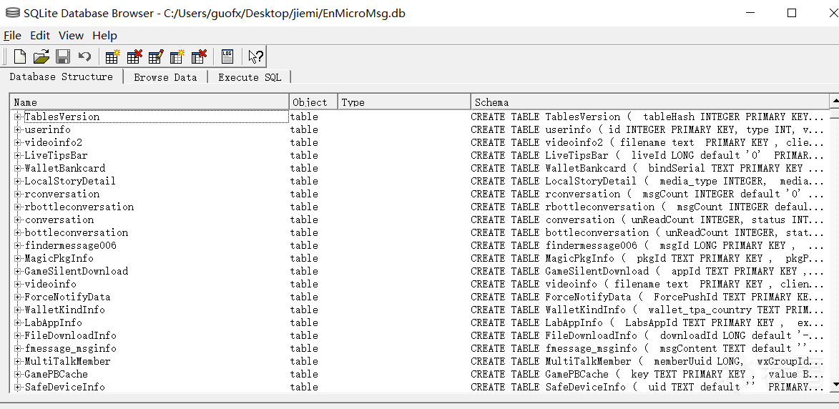Viewport: 839px width, 409px height.
Task: Expand the rconversation table node
Action: point(18,194)
